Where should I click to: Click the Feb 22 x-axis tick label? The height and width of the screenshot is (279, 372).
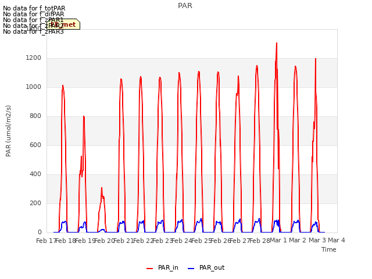[x=144, y=241]
